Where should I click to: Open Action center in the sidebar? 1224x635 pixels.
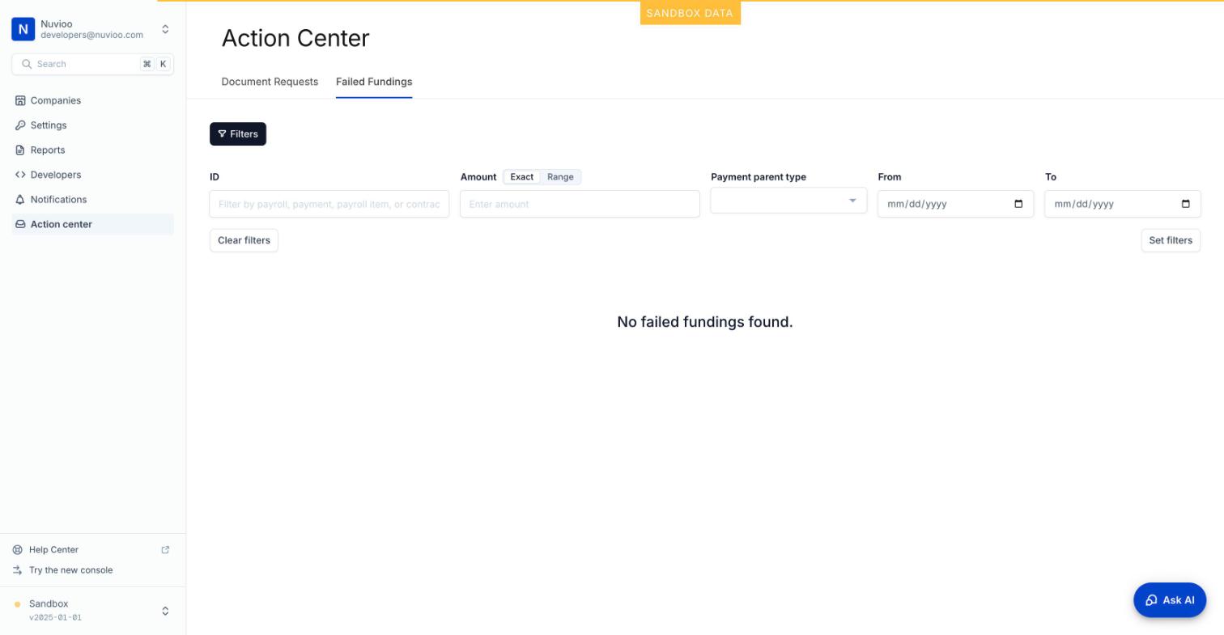coord(92,224)
